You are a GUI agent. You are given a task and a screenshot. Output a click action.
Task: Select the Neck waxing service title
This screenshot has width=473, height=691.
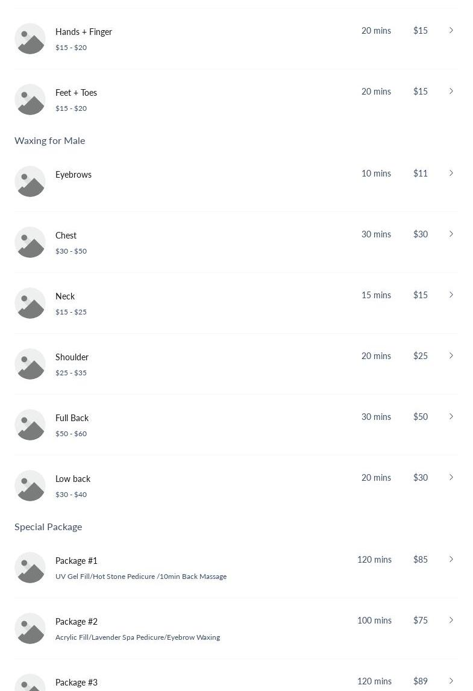65,296
